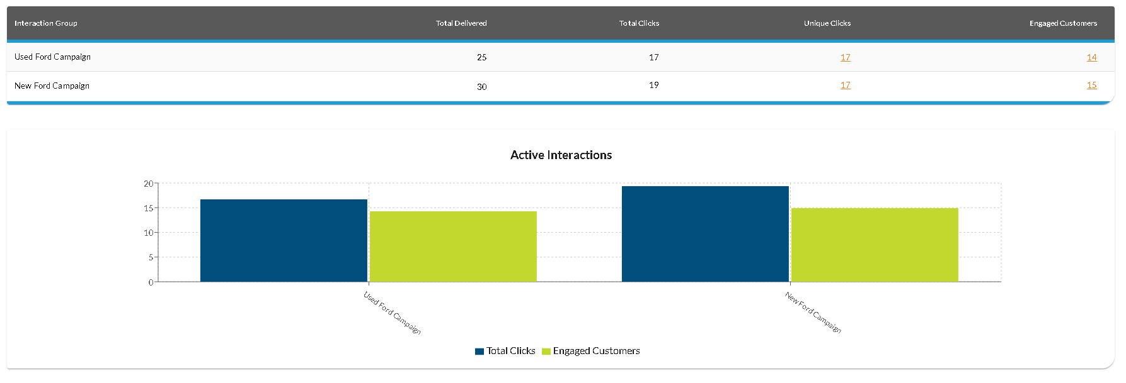
Task: Toggle Engaged Customers series via green legend swatch
Action: [x=546, y=352]
